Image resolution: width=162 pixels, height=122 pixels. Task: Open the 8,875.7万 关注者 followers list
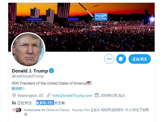point(51,103)
